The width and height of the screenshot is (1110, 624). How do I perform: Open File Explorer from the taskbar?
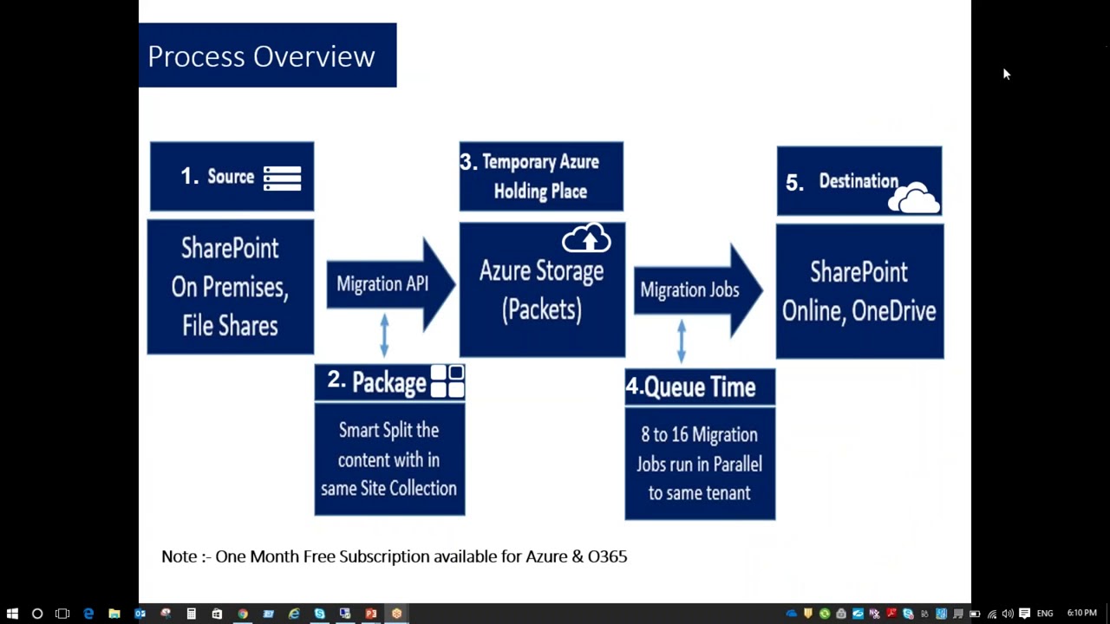[114, 614]
